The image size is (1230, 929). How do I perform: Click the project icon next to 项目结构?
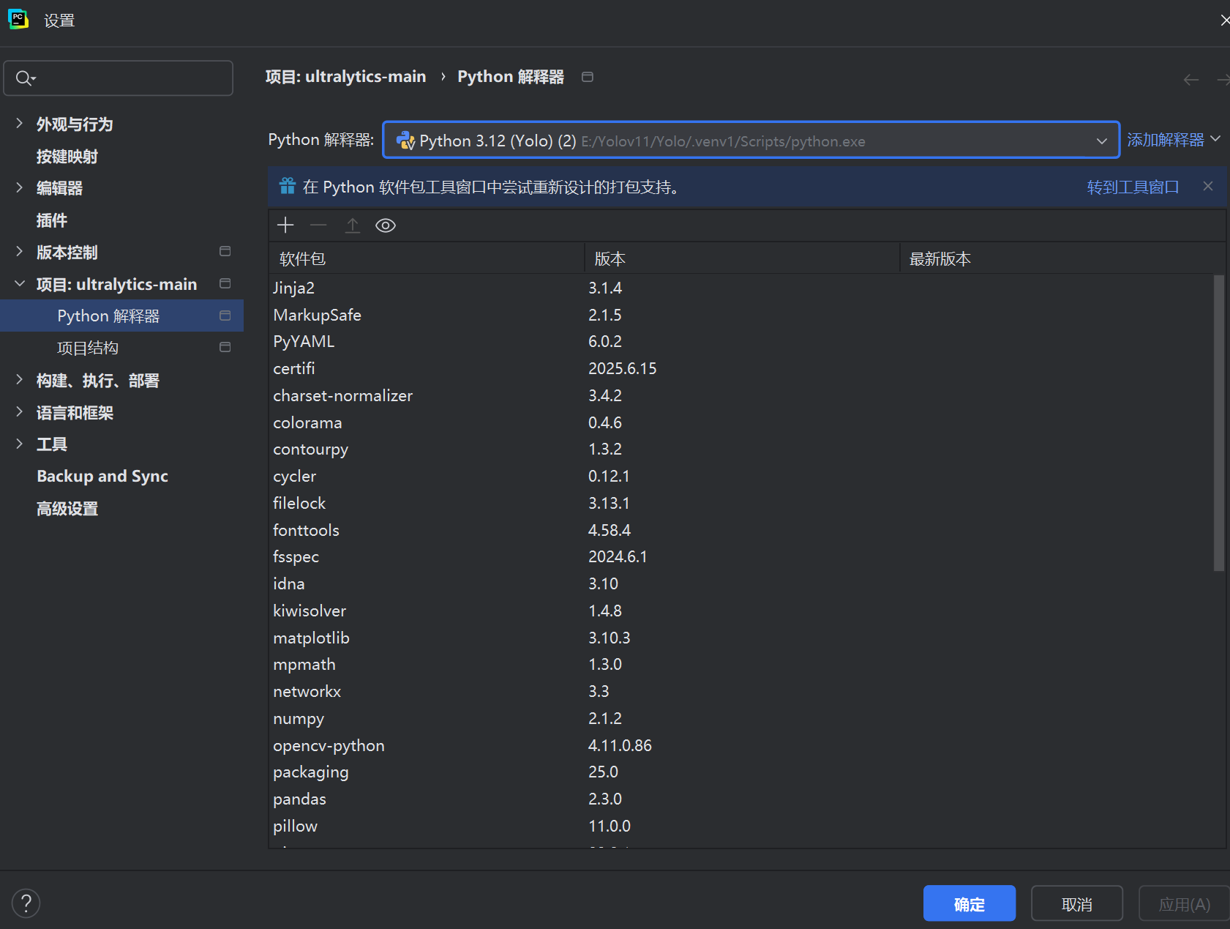[225, 347]
